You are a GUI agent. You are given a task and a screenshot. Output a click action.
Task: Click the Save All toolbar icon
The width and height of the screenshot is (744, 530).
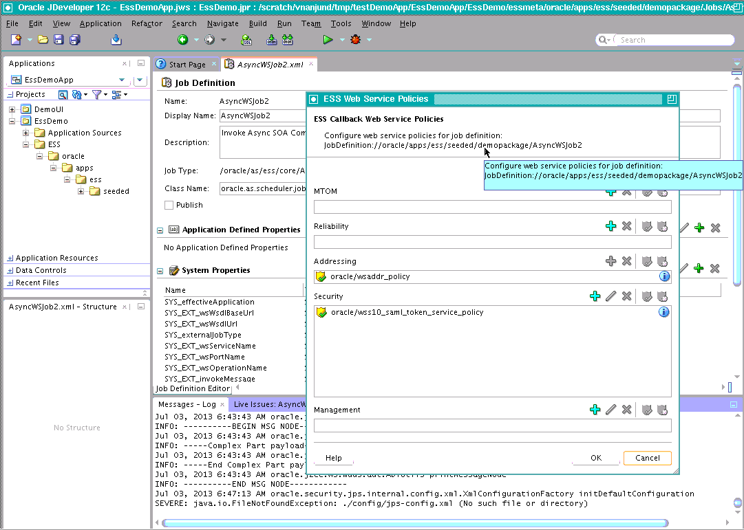tap(75, 40)
